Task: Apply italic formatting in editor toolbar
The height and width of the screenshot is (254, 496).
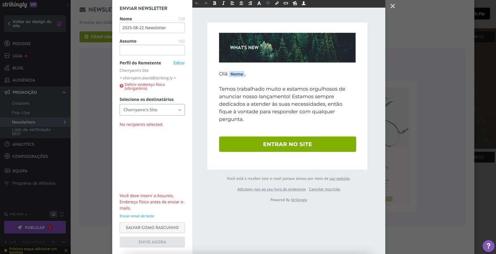Action: click(223, 3)
